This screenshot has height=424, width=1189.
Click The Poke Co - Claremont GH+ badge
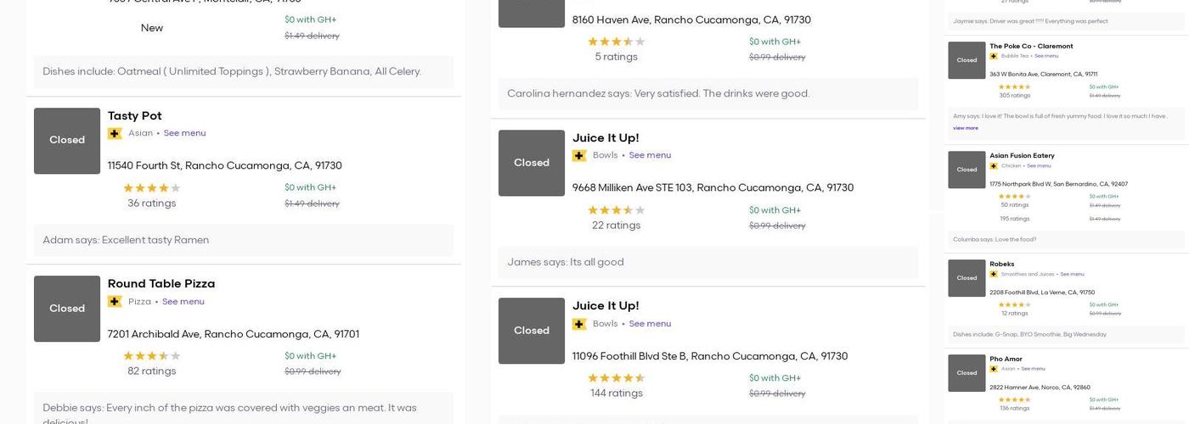tap(994, 56)
